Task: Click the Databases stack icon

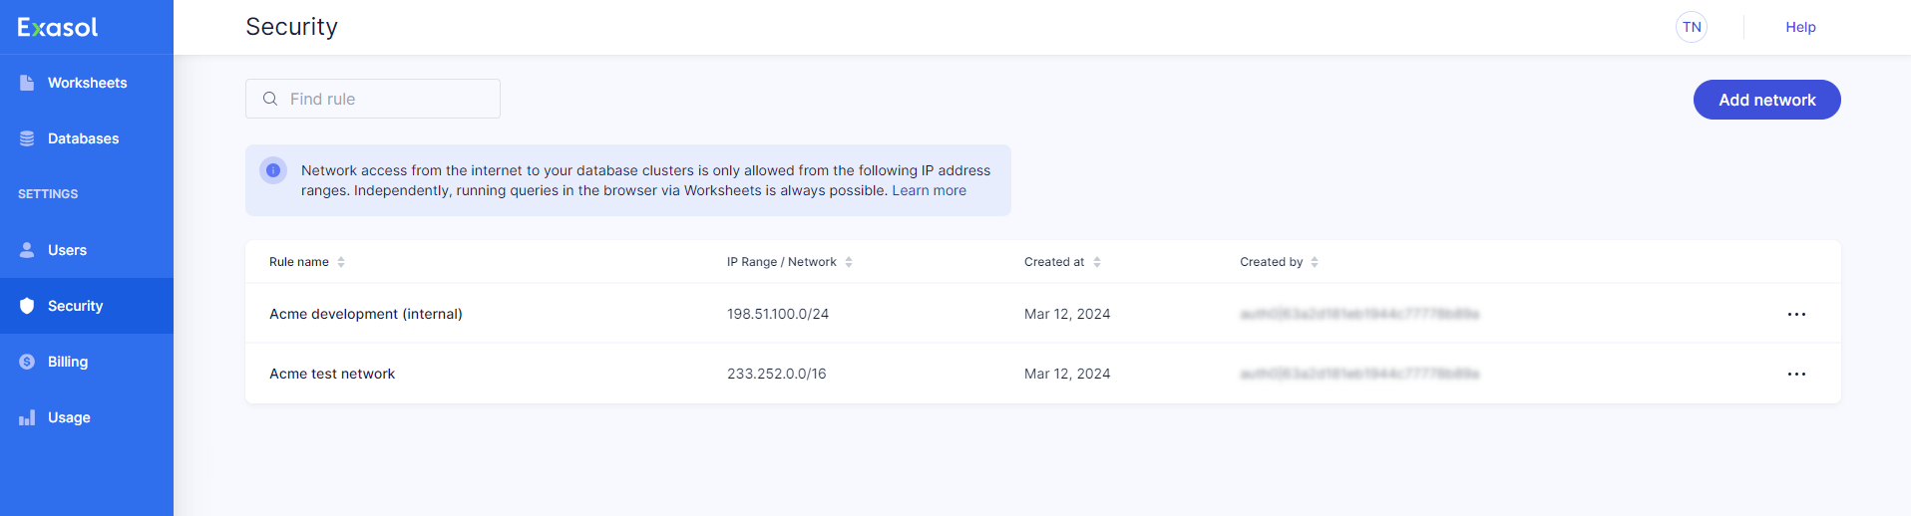Action: [x=27, y=138]
